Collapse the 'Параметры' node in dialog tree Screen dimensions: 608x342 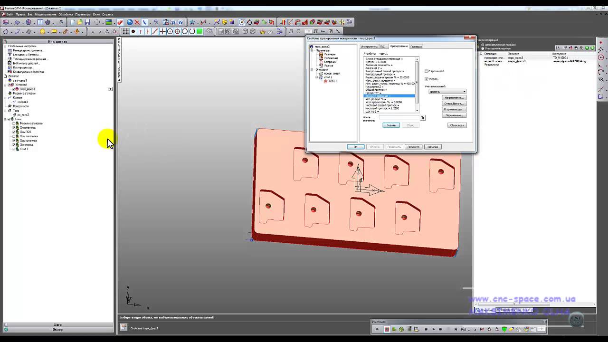[312, 50]
